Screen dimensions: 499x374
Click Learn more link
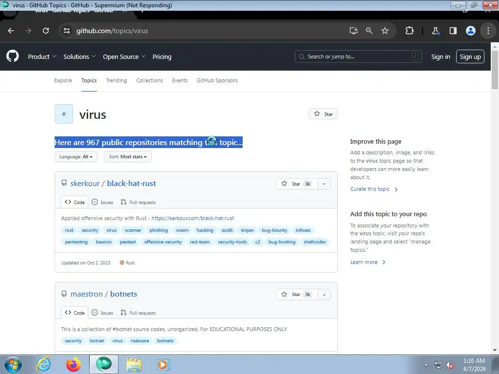click(368, 262)
